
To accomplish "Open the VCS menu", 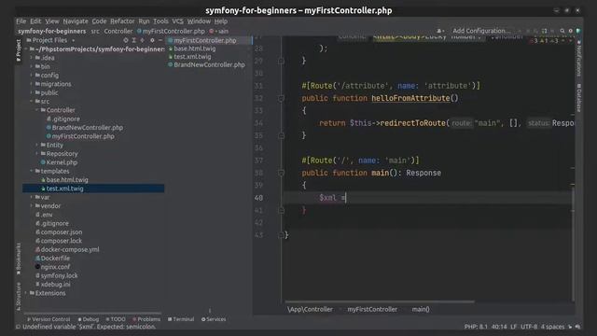I will point(177,21).
